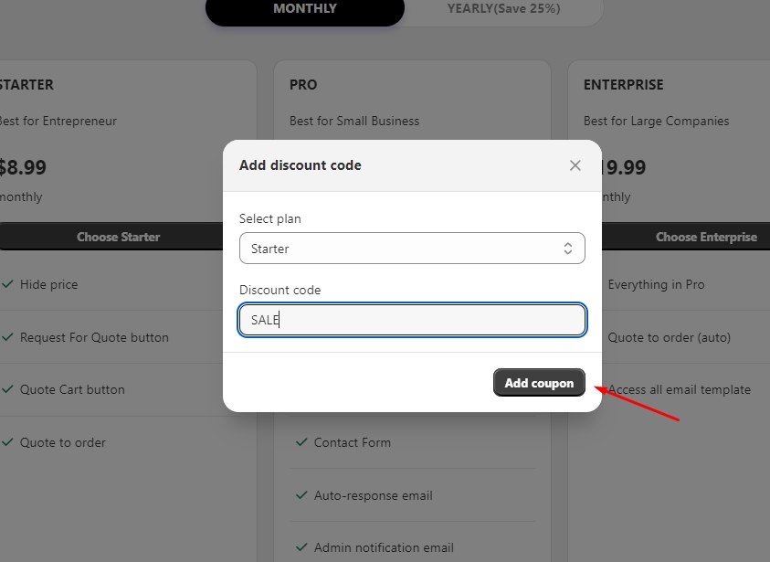This screenshot has width=770, height=562.
Task: Click the Quote to order (auto) feature
Action: pos(669,337)
